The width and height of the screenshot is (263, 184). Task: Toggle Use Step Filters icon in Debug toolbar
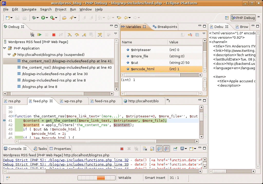coord(100,35)
